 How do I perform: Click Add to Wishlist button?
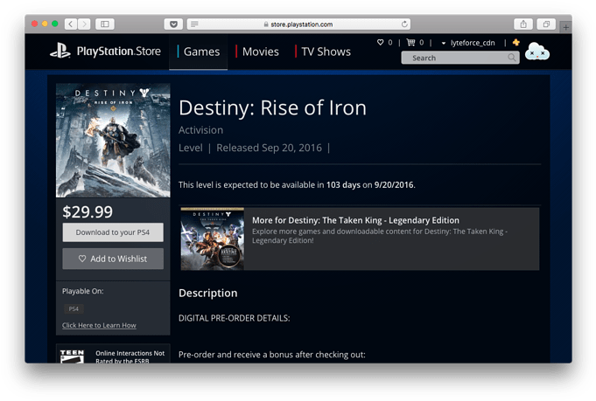pyautogui.click(x=113, y=259)
